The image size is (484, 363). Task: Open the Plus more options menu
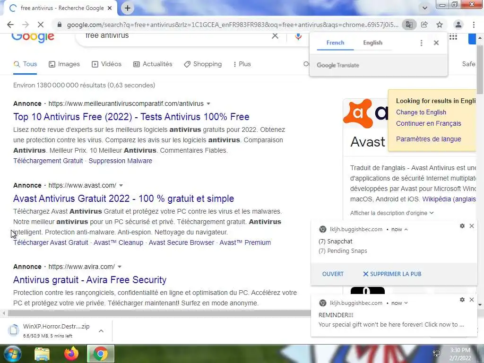click(x=242, y=64)
